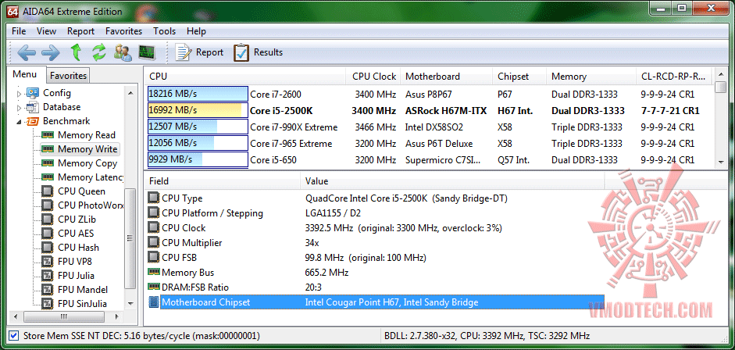Viewport: 735px width, 350px height.
Task: Switch to the Favorites tab
Action: coord(69,76)
